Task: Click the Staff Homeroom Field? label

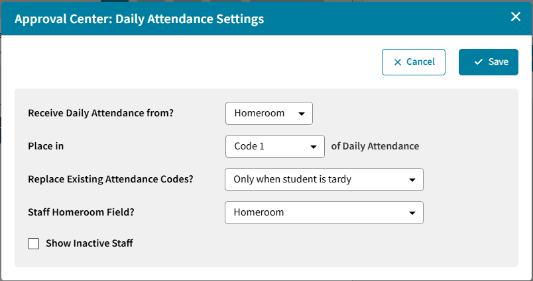Action: pyautogui.click(x=87, y=212)
